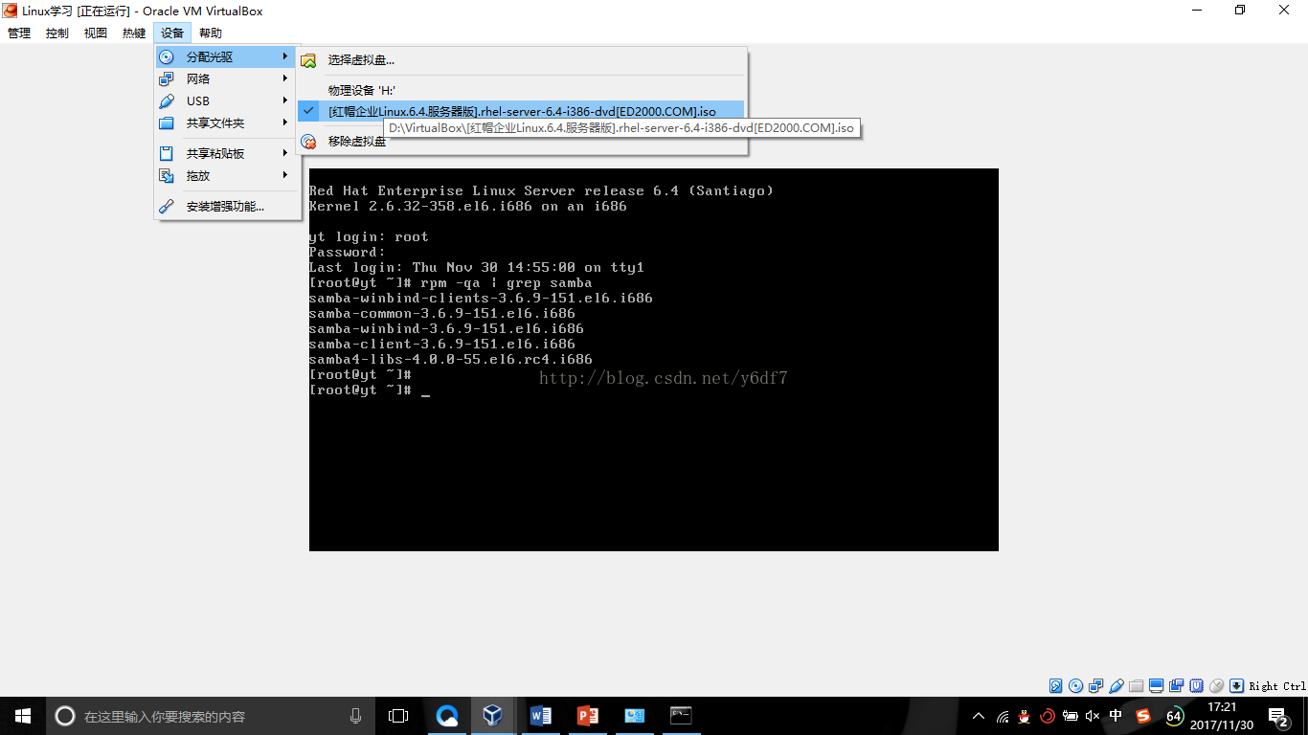The width and height of the screenshot is (1308, 735).
Task: Click the samba4-libs-4.0.0-55.el6.rc4.i686 output line
Action: 451,360
